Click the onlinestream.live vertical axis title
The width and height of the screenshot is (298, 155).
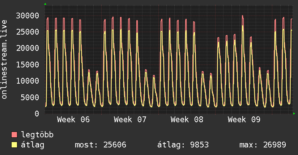pos(4,60)
